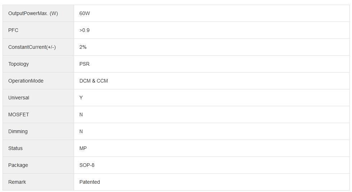This screenshot has width=352, height=192.
Task: Click the Universal row label
Action: (x=19, y=98)
